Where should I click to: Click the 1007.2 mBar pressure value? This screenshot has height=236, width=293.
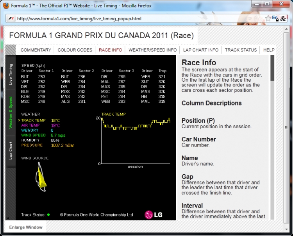pos(63,145)
